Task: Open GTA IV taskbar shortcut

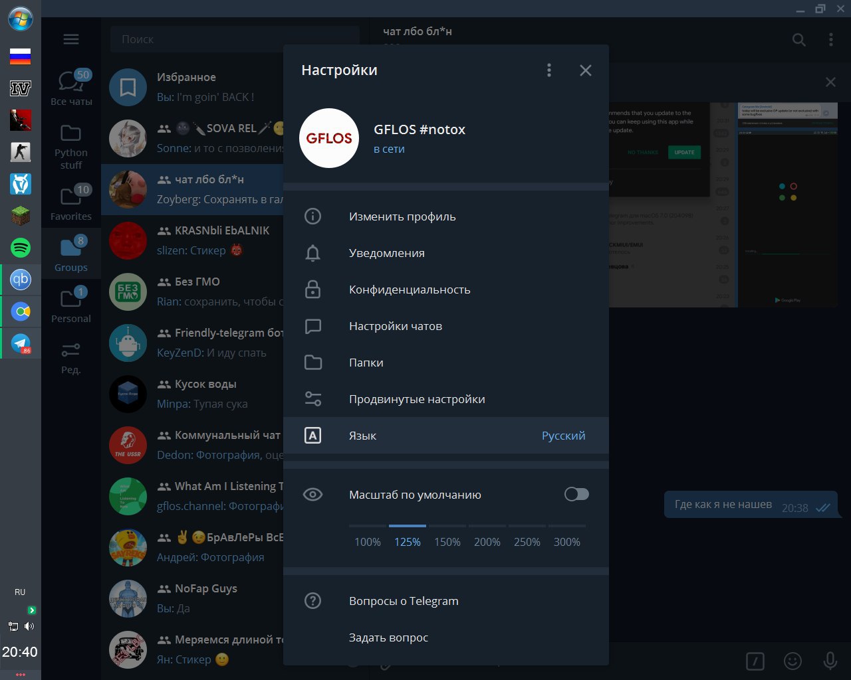Action: click(x=21, y=88)
